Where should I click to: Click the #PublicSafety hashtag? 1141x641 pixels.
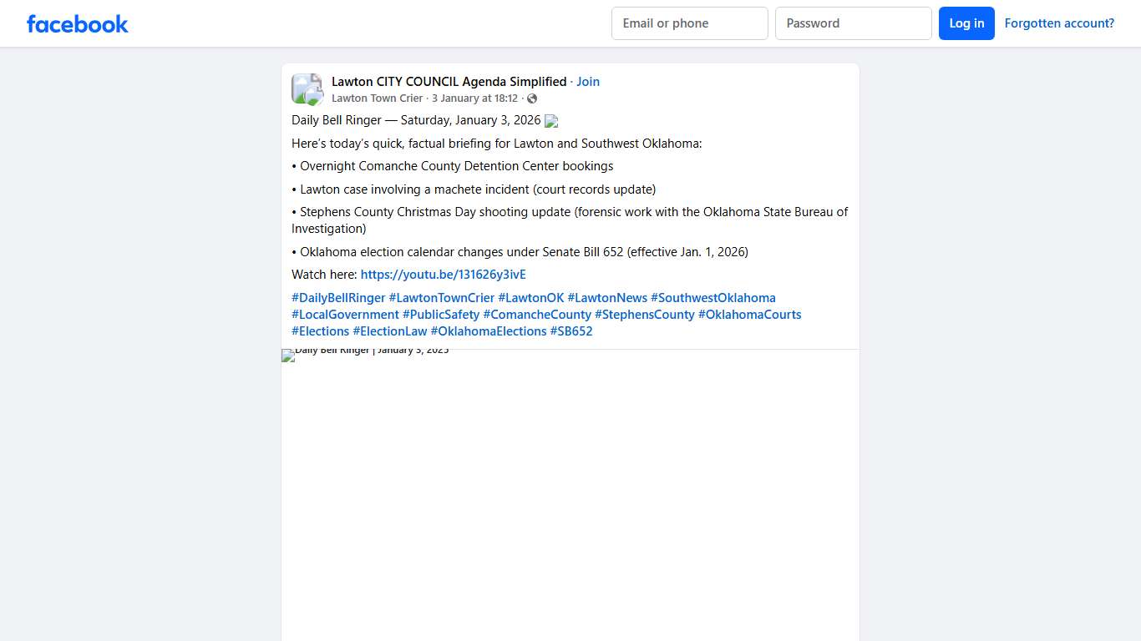pyautogui.click(x=441, y=315)
